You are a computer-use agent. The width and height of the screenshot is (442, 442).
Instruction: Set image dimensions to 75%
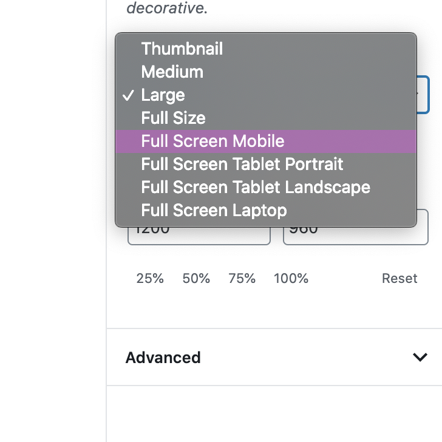(x=242, y=279)
